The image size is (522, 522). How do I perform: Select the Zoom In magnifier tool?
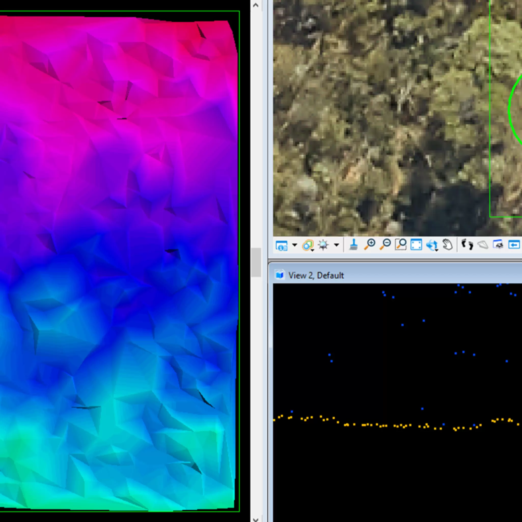(x=369, y=245)
